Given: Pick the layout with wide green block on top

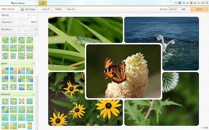Looking at the screenshot, I should [x=30, y=48].
